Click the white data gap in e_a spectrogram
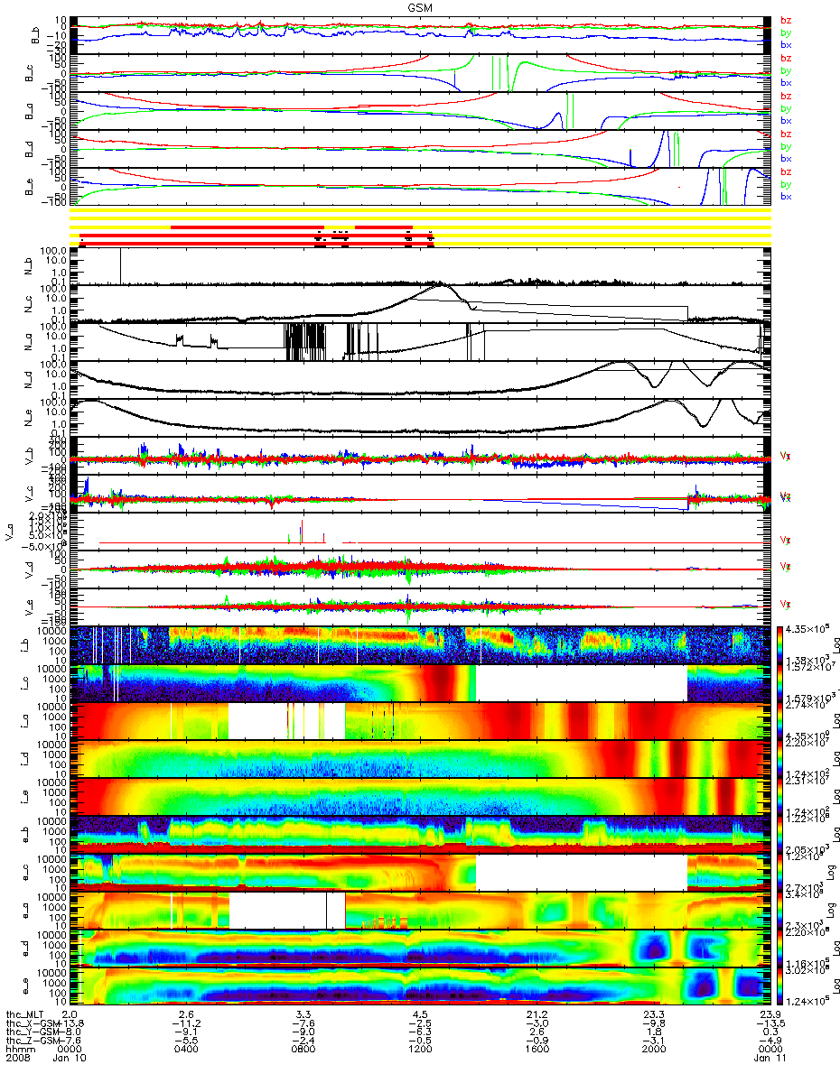This screenshot has width=840, height=1083. (287, 911)
